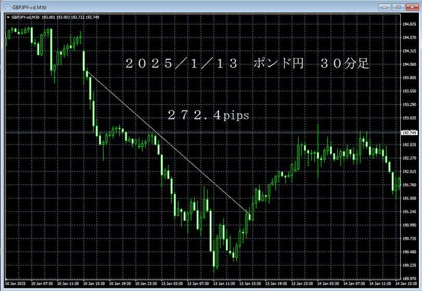
Task: Click the 10 Jan 15:30 time label
Action: point(94,284)
